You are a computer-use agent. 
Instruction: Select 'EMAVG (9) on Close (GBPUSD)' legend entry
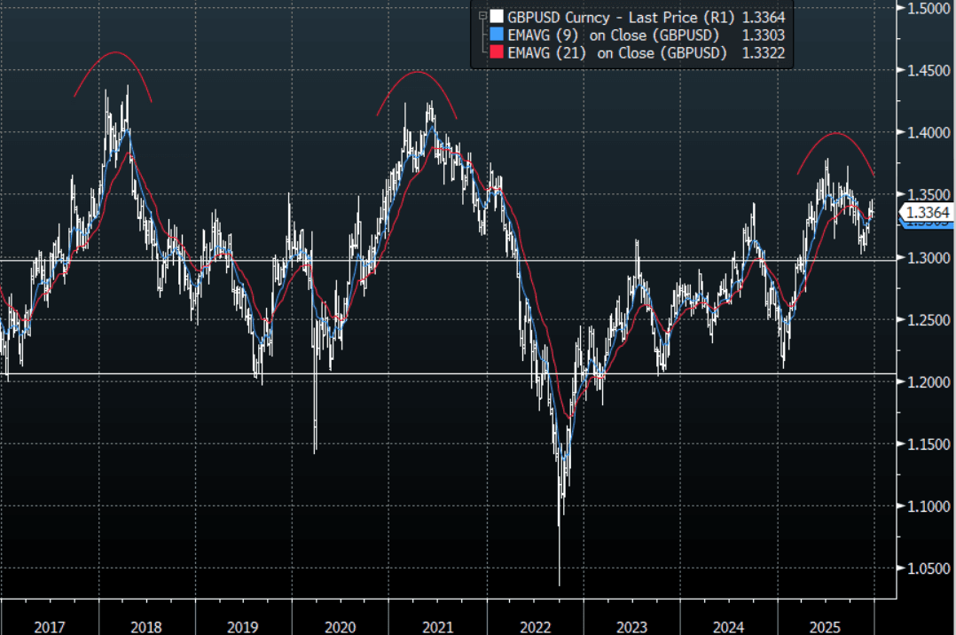tap(614, 35)
